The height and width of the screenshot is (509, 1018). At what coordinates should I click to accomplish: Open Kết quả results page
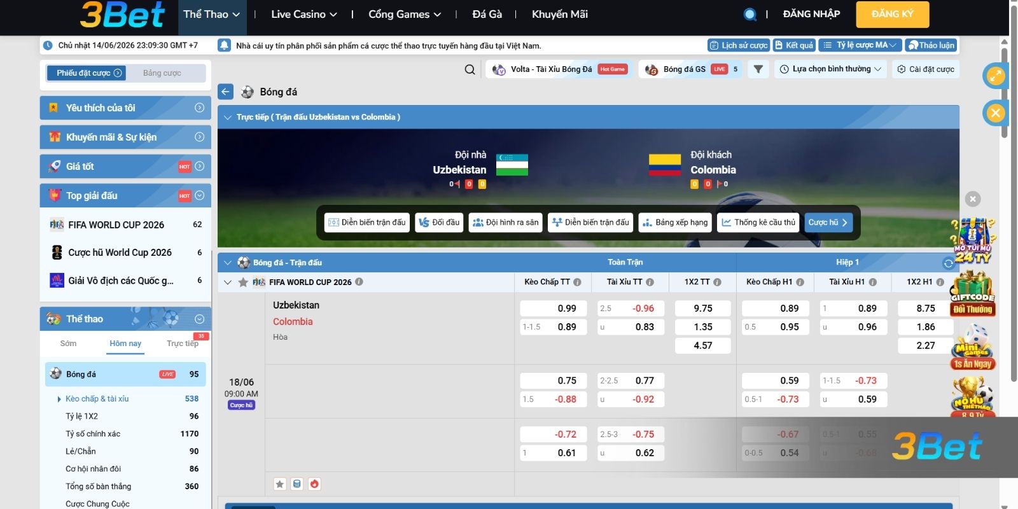794,45
